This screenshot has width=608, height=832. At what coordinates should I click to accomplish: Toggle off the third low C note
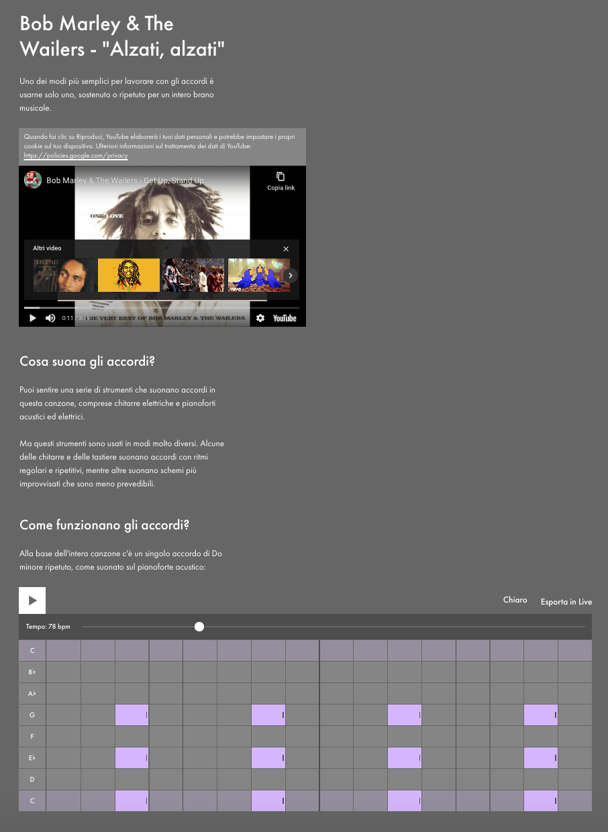coord(405,801)
